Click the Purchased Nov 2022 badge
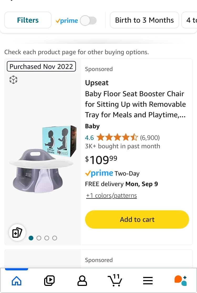 coord(41,66)
